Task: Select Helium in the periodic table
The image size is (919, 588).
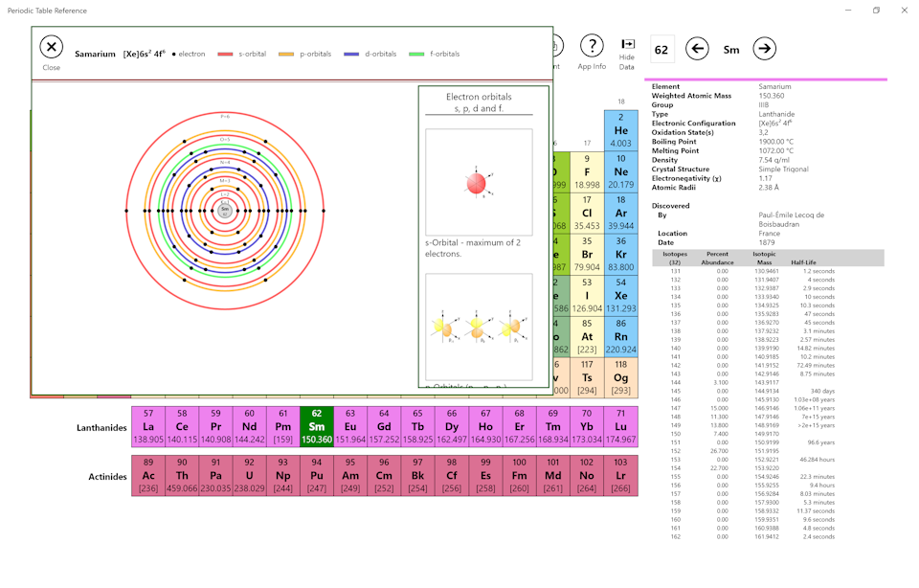Action: click(621, 130)
